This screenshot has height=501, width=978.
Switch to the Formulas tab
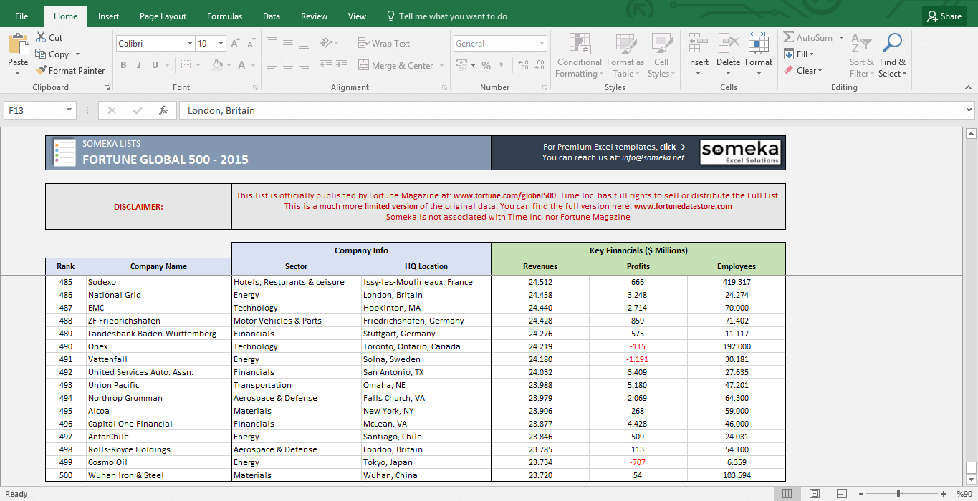tap(225, 16)
